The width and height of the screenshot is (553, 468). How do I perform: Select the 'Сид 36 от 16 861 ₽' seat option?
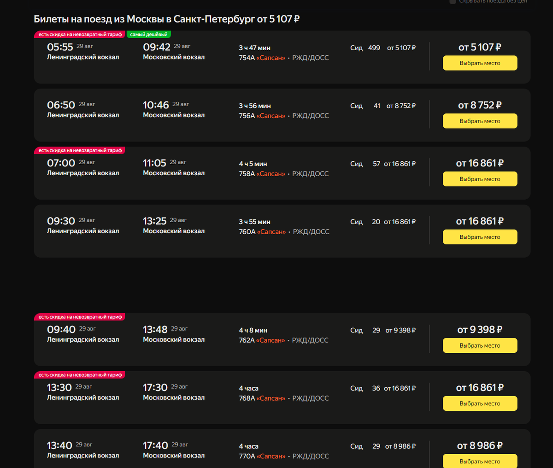(x=383, y=389)
